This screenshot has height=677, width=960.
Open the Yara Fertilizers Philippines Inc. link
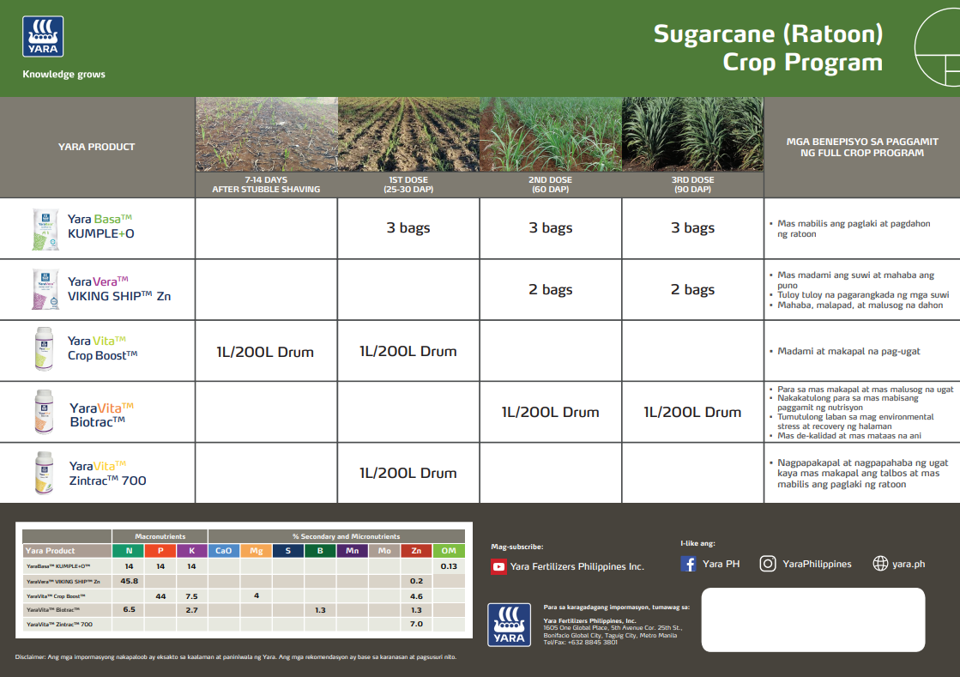(577, 567)
